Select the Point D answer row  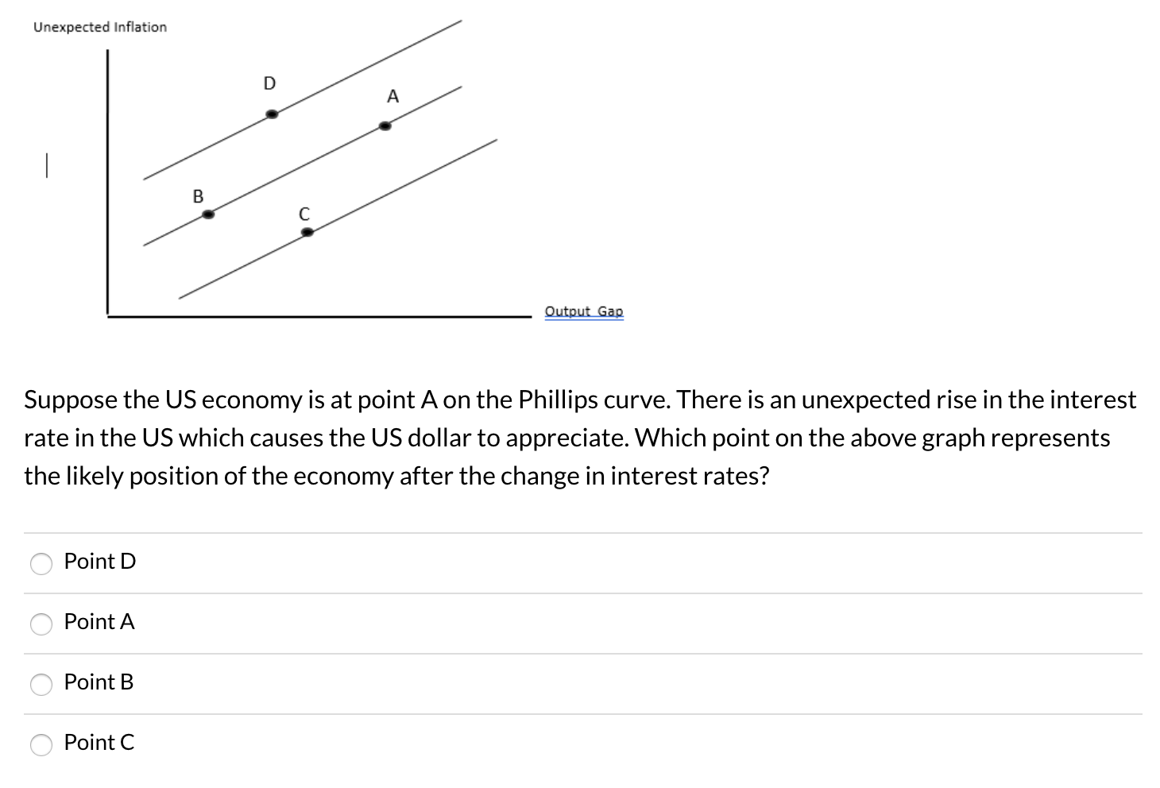[x=100, y=562]
